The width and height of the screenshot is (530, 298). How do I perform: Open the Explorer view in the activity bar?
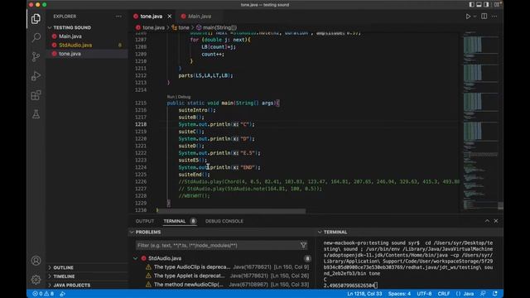point(36,18)
